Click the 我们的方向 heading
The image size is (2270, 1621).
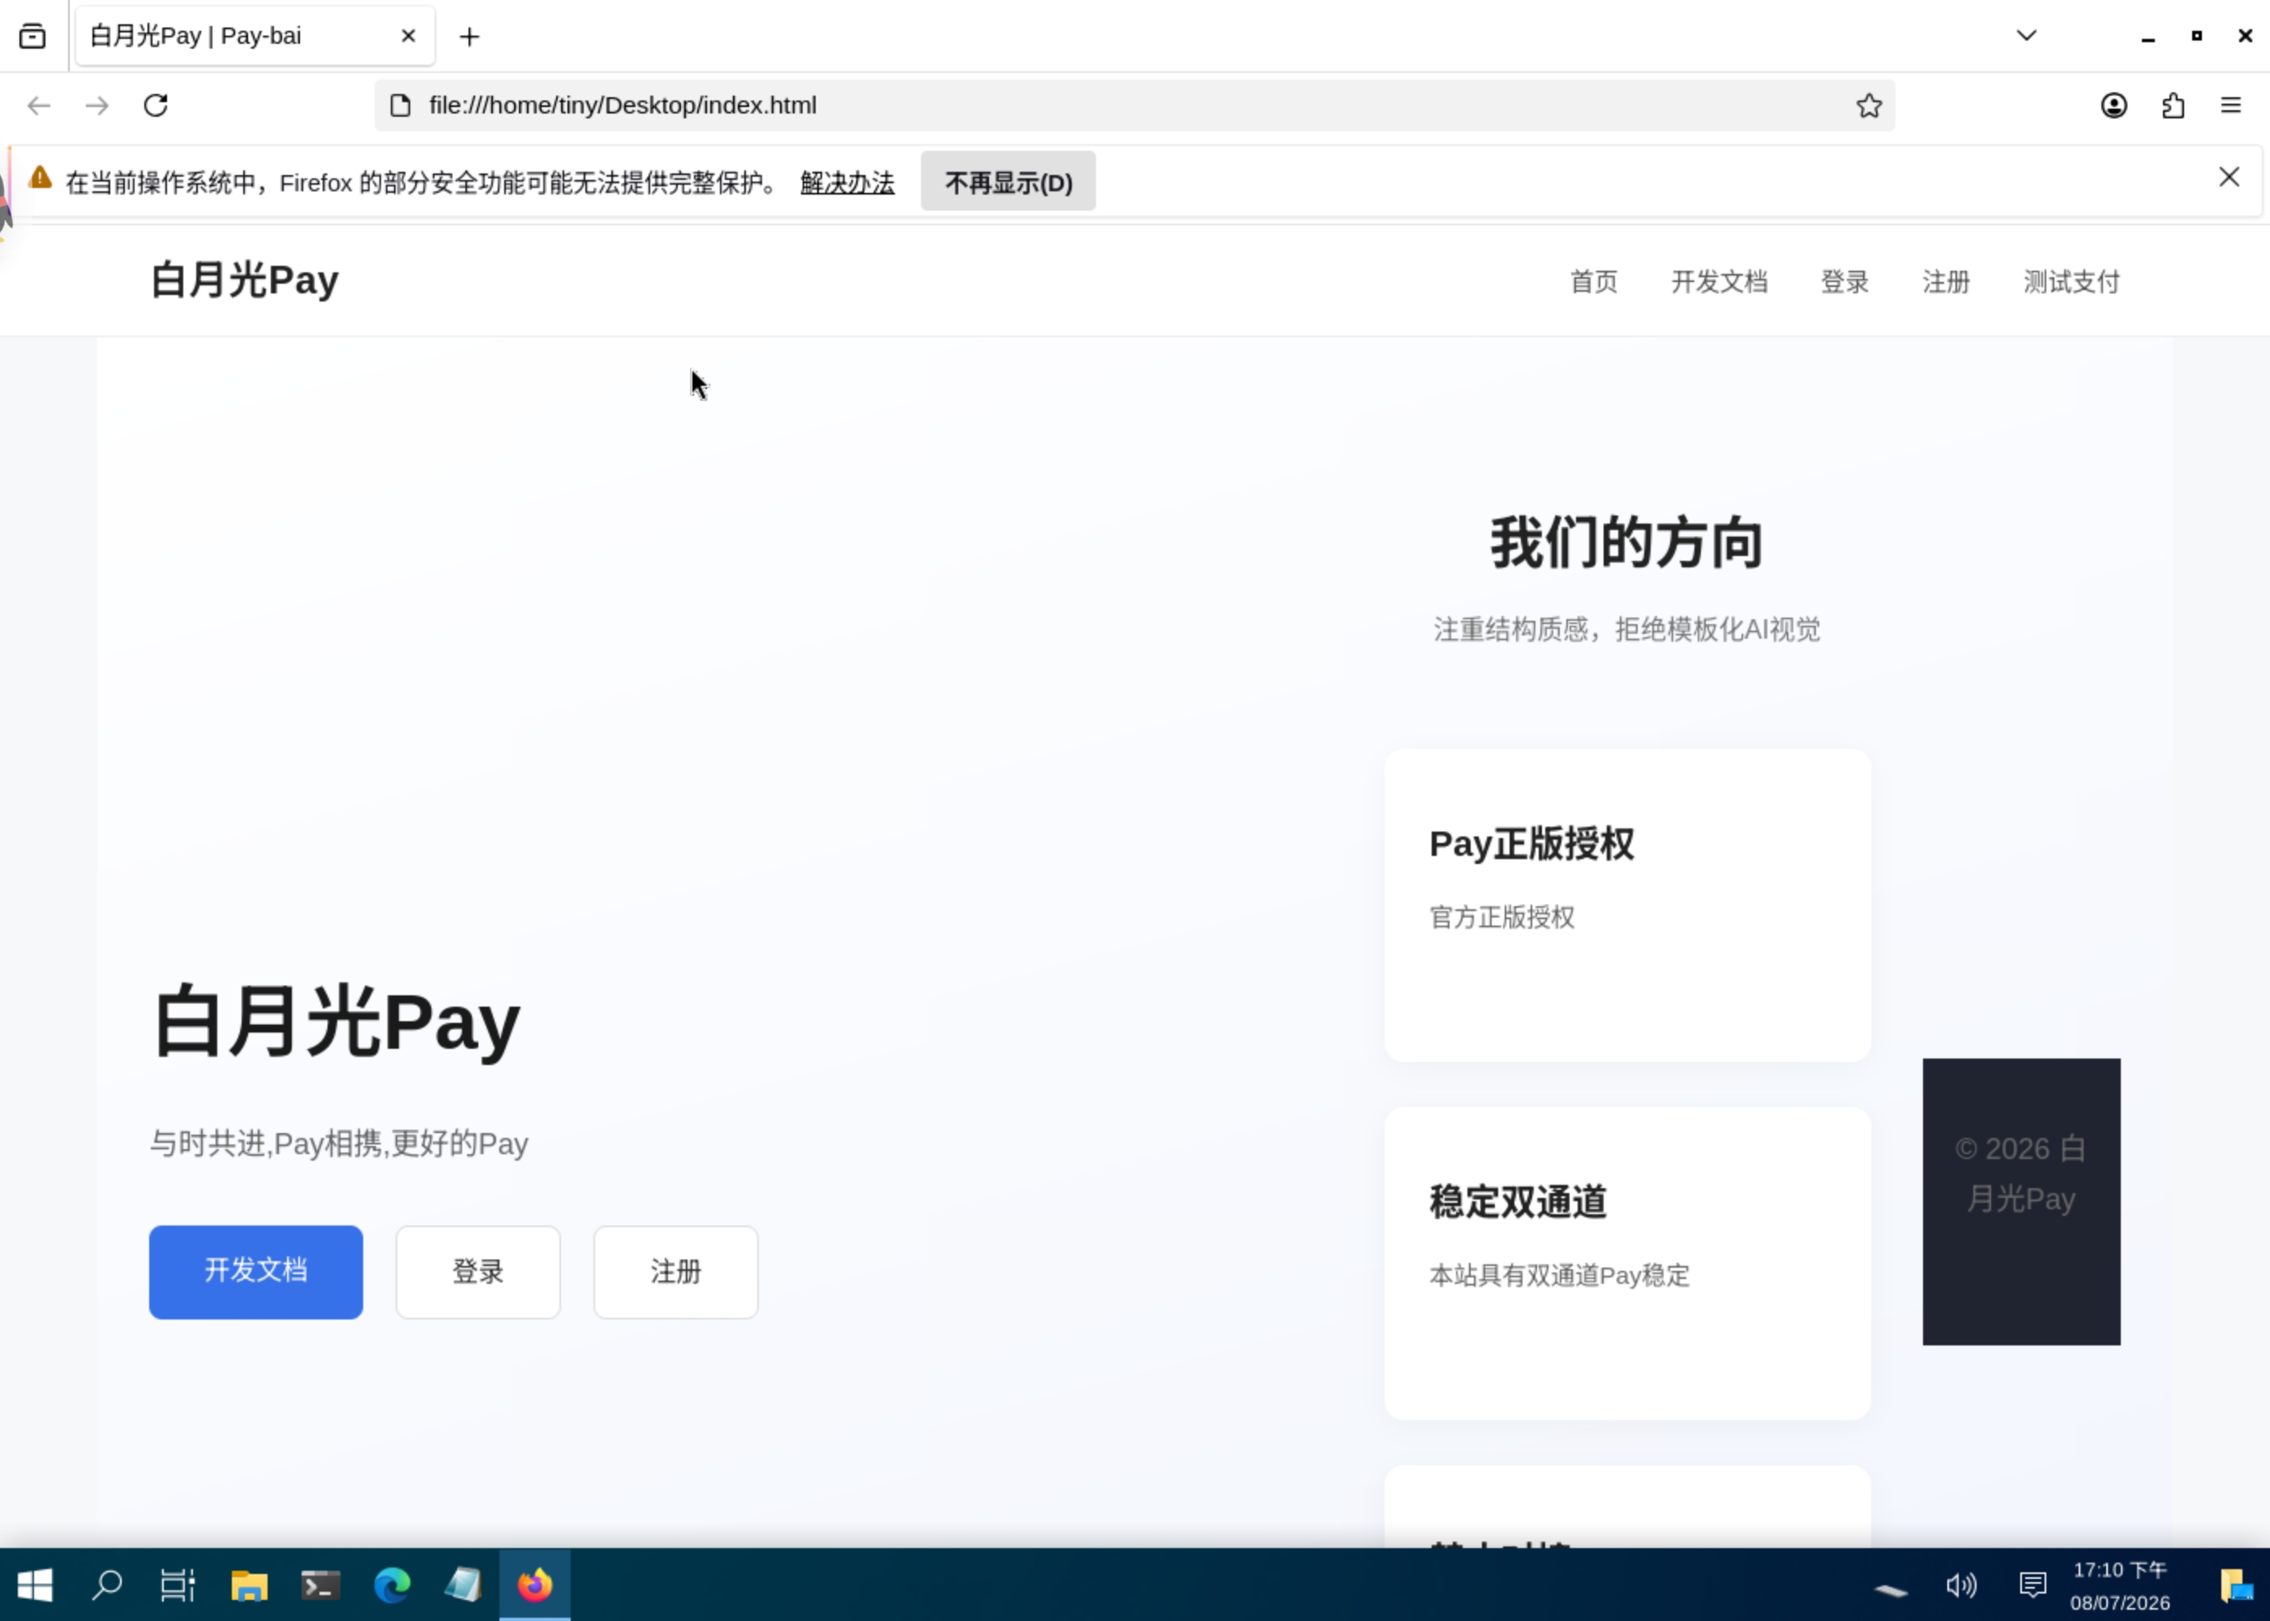click(x=1626, y=544)
